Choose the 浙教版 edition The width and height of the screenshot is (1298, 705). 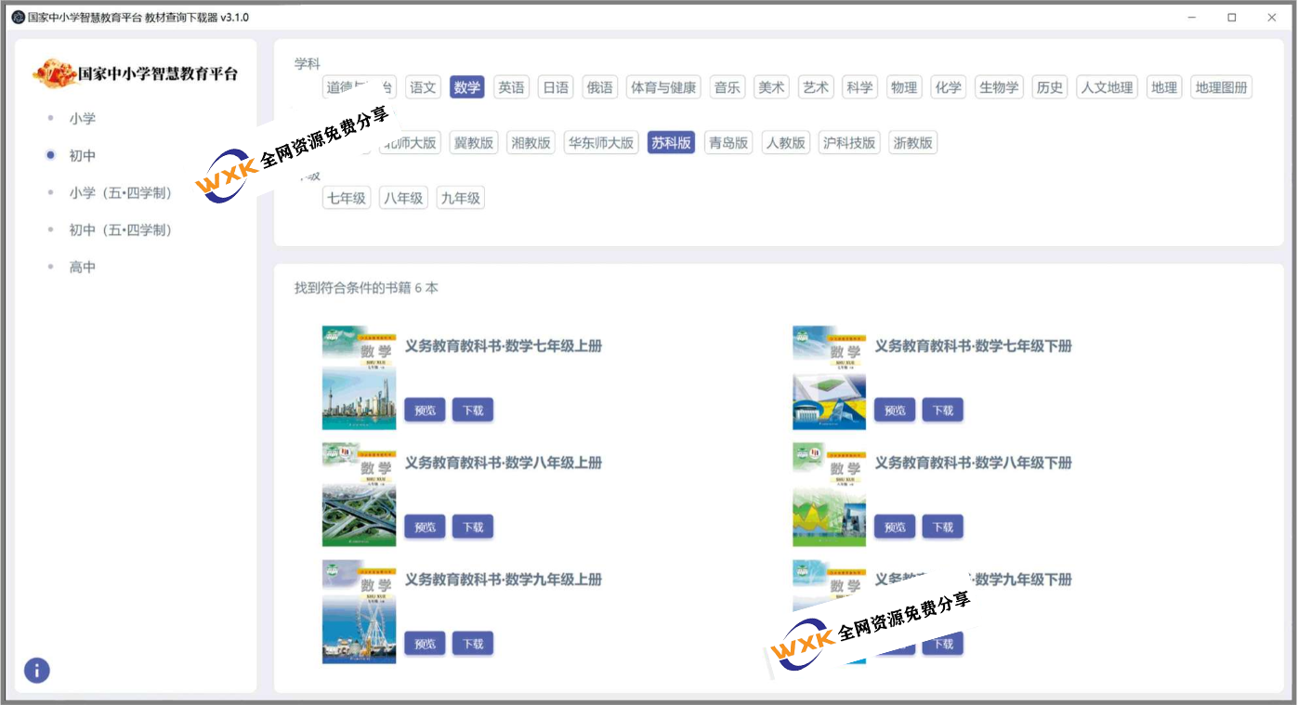(912, 143)
